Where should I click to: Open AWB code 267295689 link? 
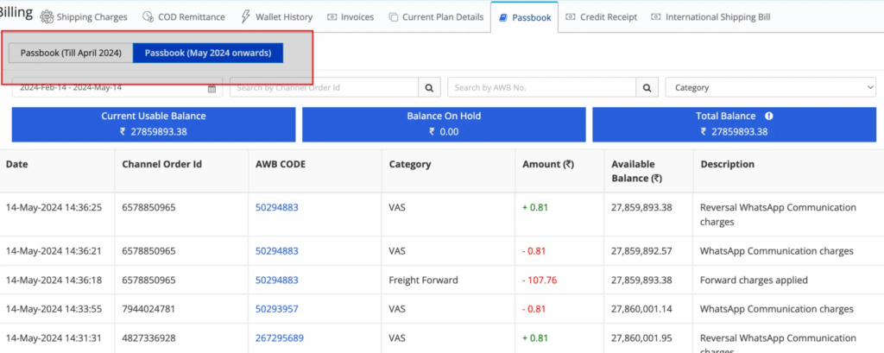280,337
